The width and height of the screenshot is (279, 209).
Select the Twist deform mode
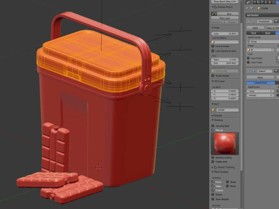click(x=253, y=33)
